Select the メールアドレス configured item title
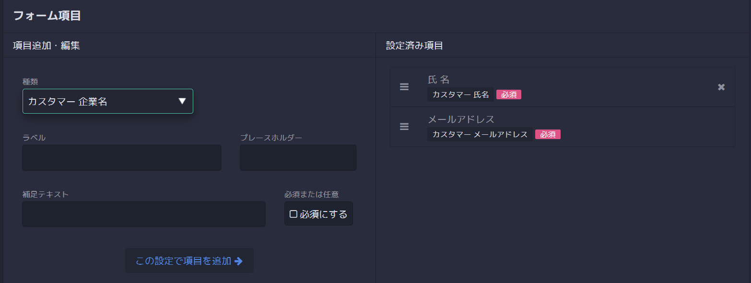Image resolution: width=751 pixels, height=283 pixels. 461,119
